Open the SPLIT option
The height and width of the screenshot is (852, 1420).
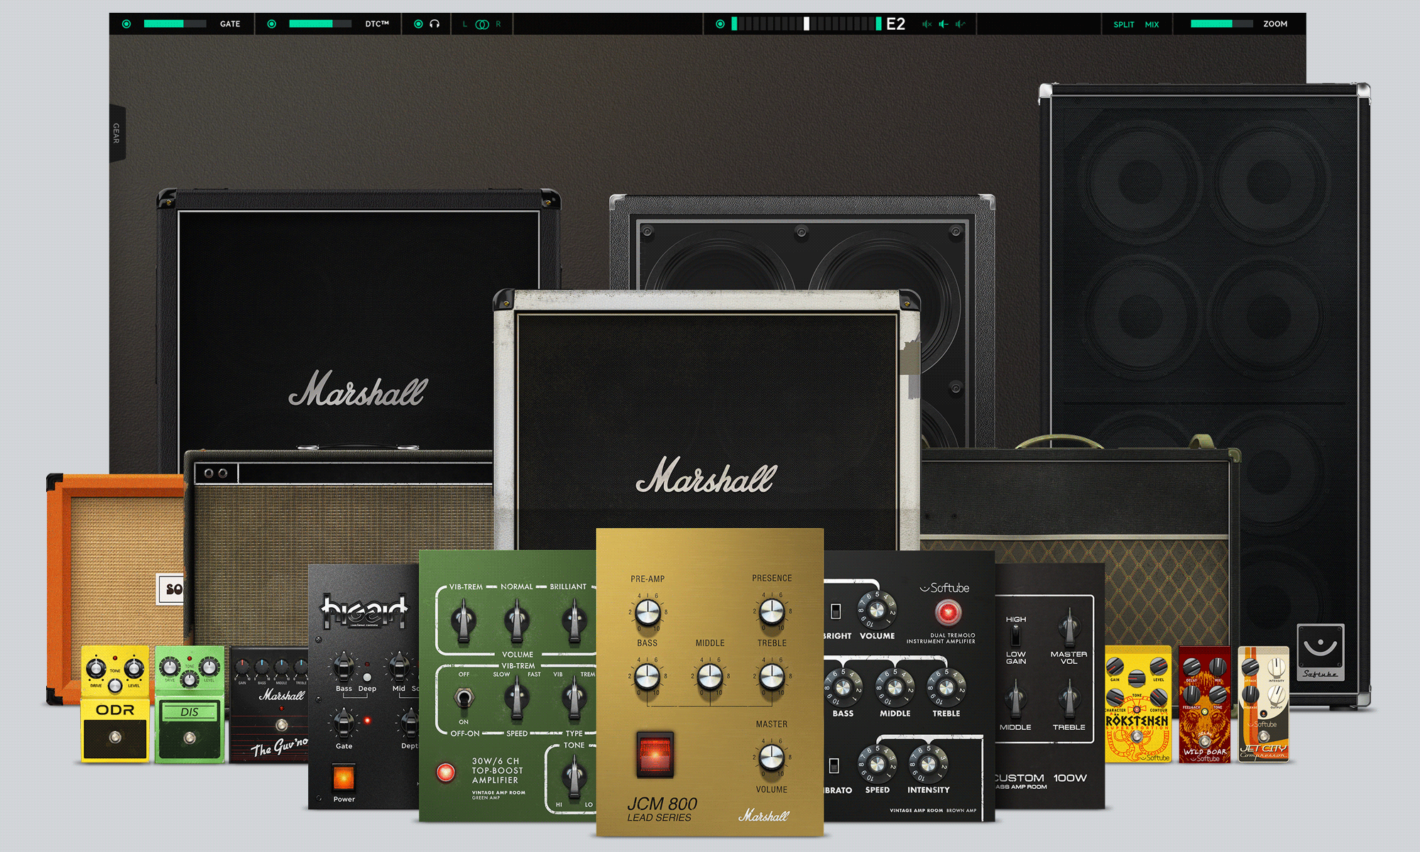1123,25
